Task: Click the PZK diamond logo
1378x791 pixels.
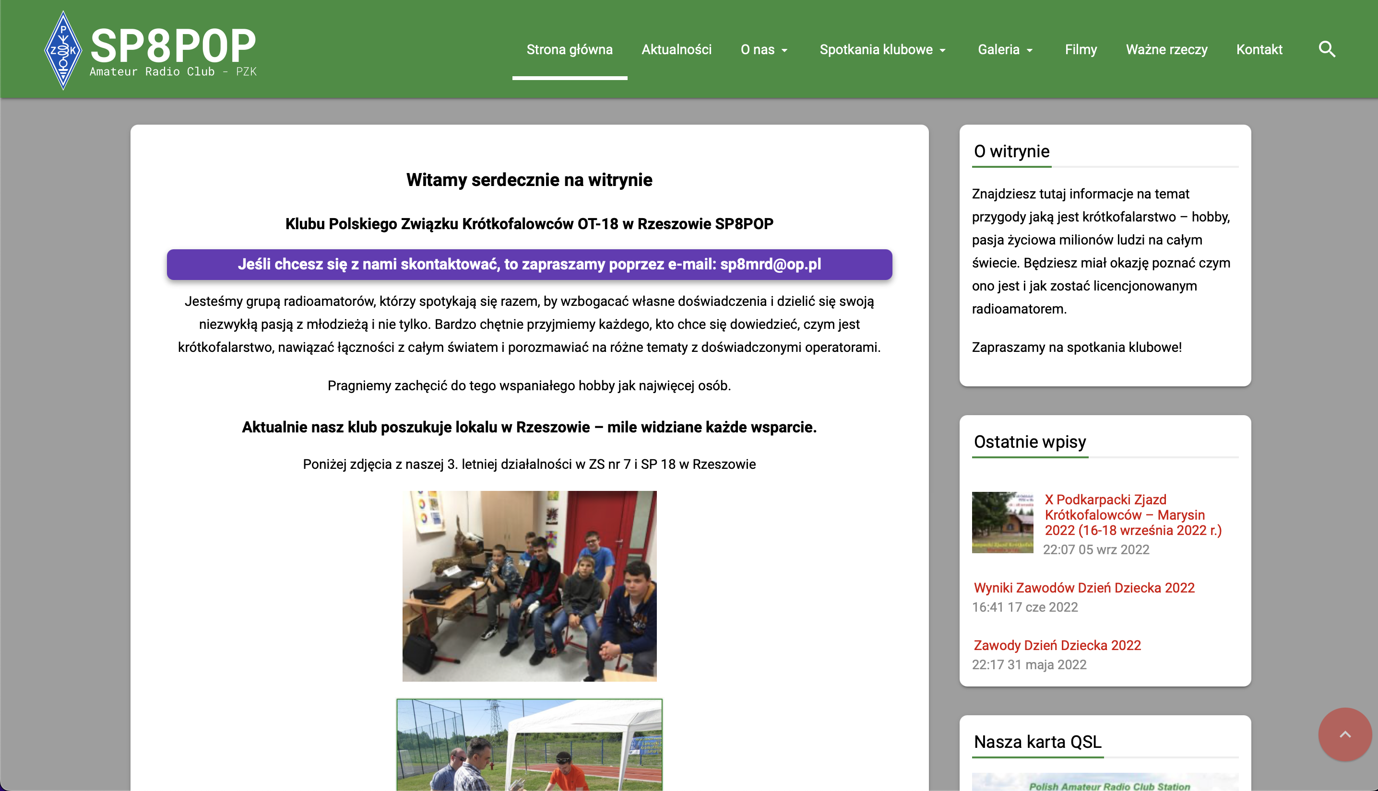Action: tap(63, 50)
